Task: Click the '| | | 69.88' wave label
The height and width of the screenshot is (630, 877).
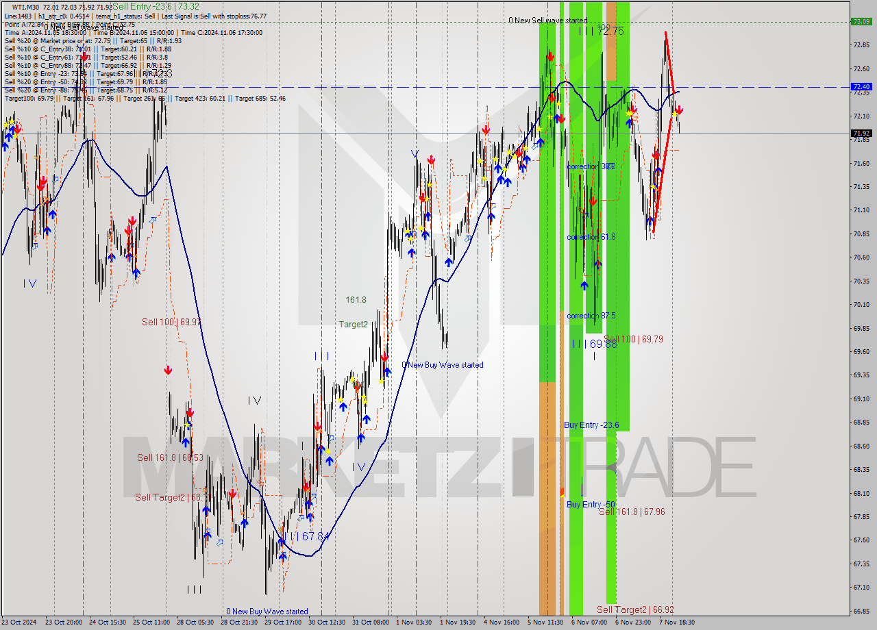Action: 594,344
